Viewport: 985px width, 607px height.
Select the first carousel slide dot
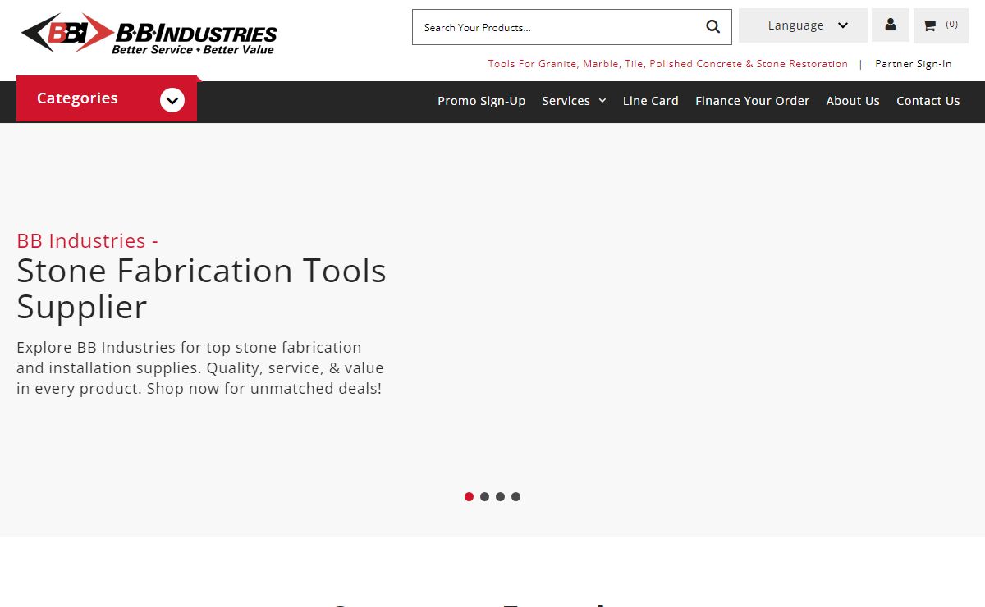click(x=469, y=496)
